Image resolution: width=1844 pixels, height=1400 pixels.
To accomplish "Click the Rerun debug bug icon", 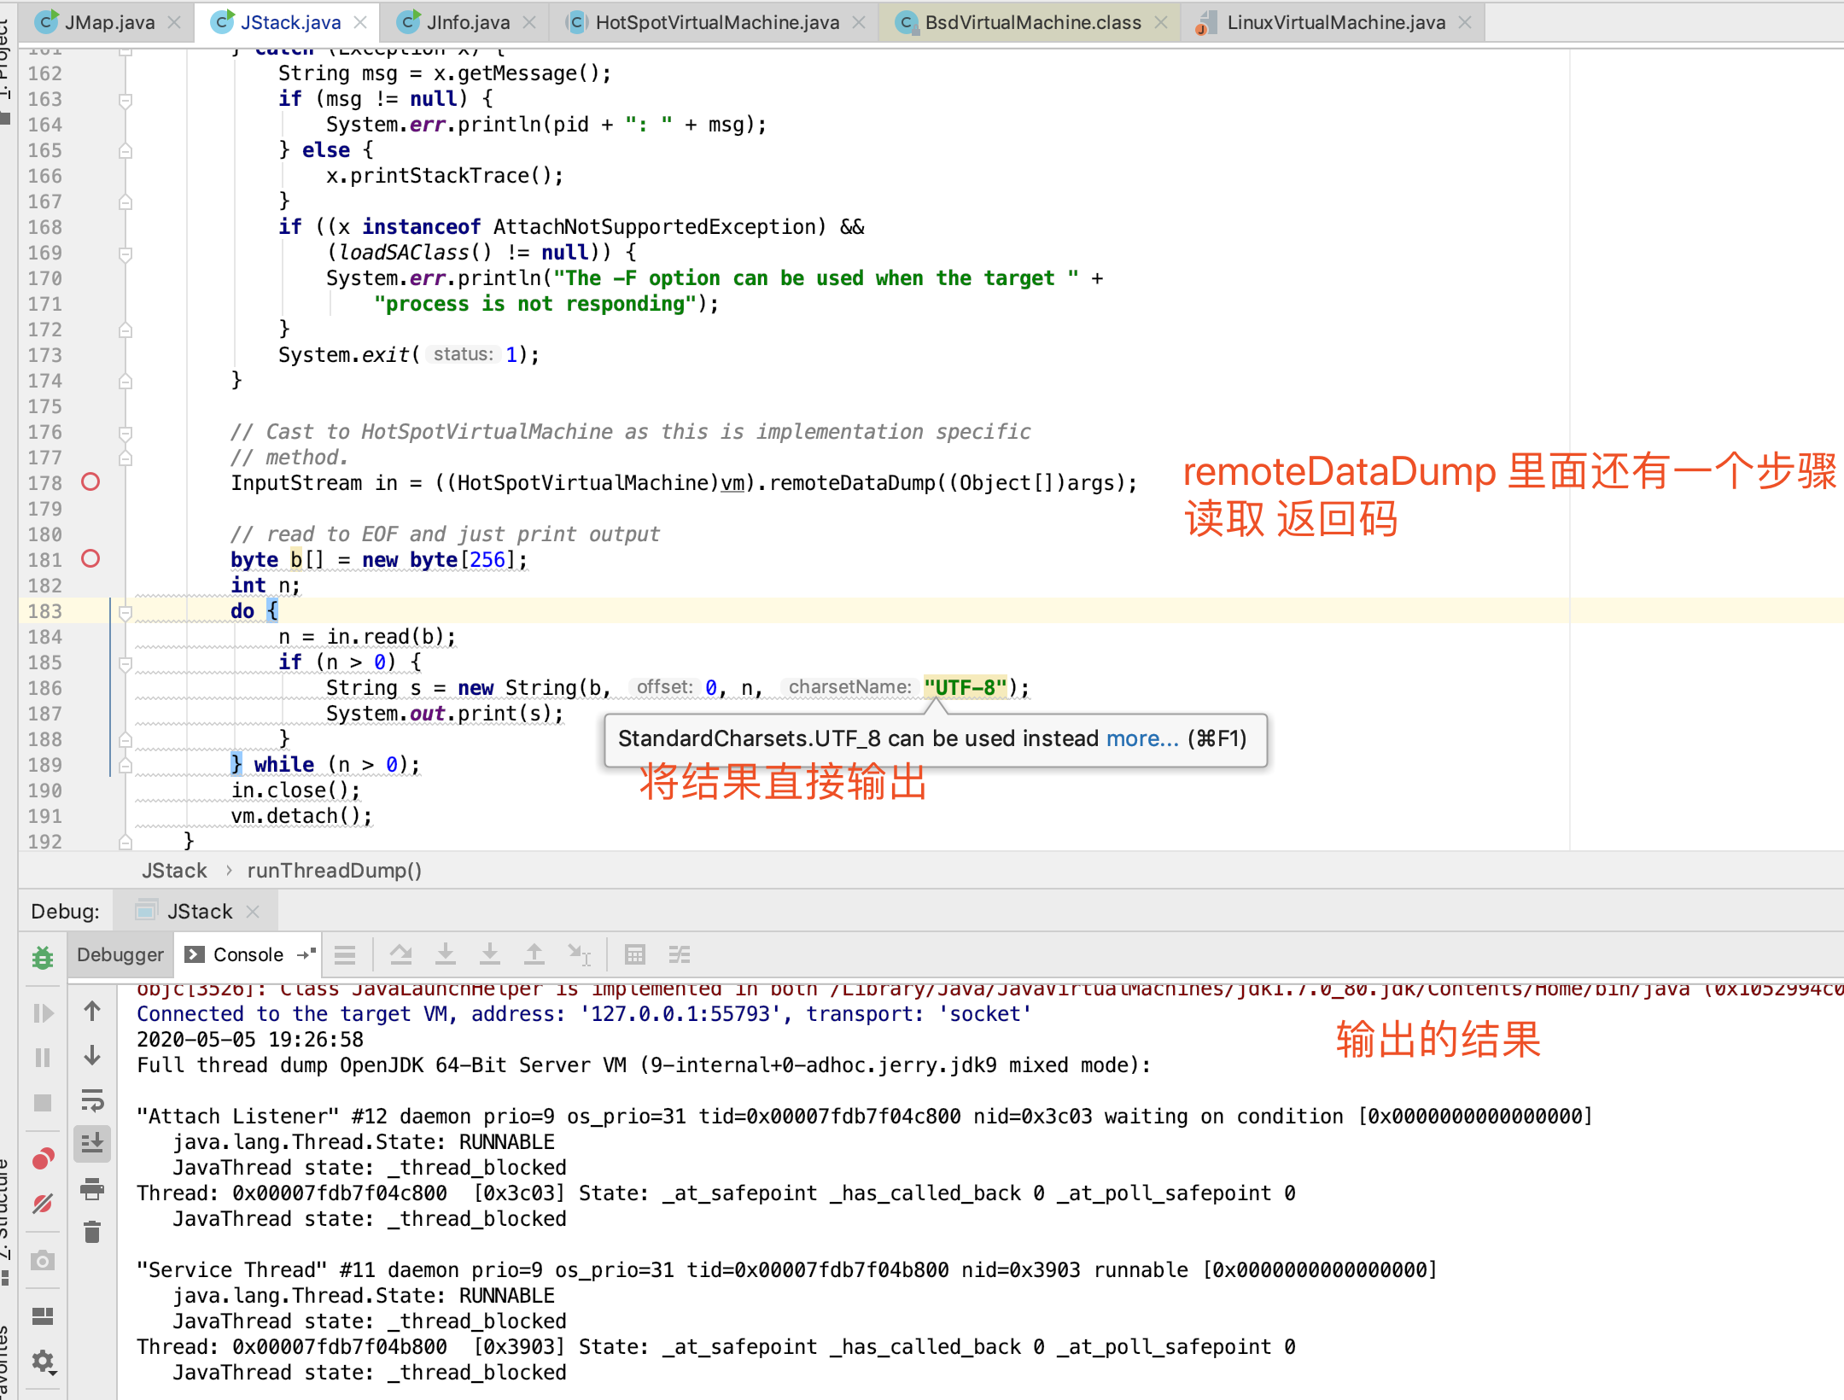I will (x=43, y=958).
